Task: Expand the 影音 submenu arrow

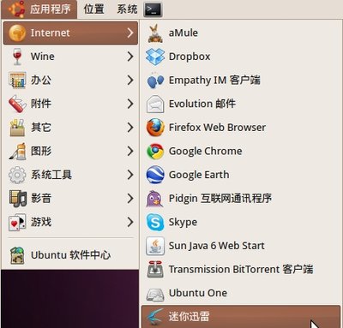Action: 130,199
